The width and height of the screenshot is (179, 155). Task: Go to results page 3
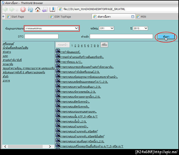[x=78, y=46]
